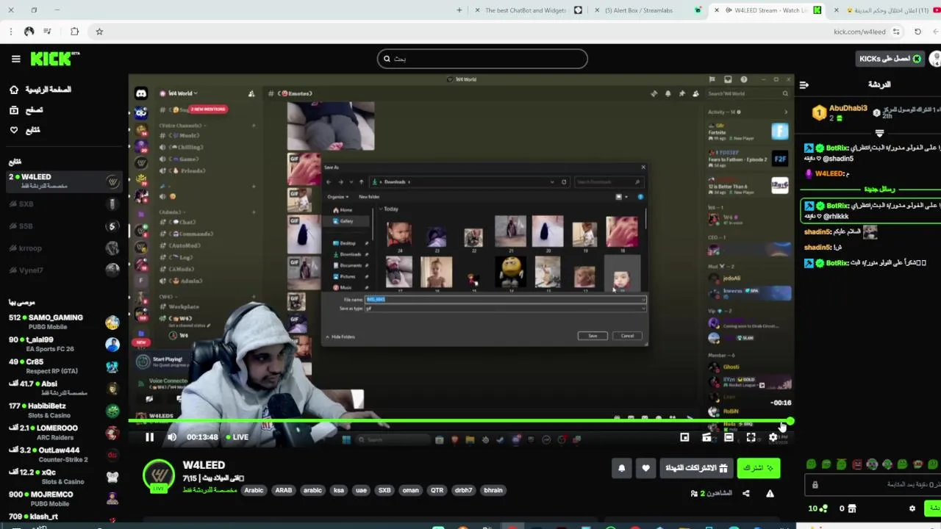This screenshot has height=529, width=941.
Task: Open recommended channel SAMO_GAMING
Action: pyautogui.click(x=64, y=322)
